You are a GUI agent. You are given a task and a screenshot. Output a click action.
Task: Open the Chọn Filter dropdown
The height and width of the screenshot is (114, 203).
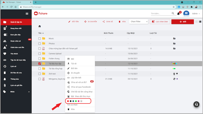coord(139,21)
